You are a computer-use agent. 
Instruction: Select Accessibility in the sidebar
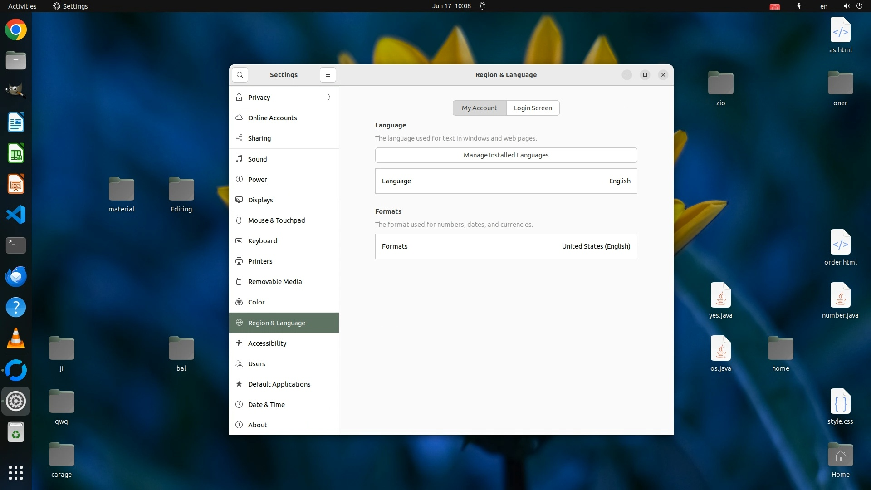267,343
